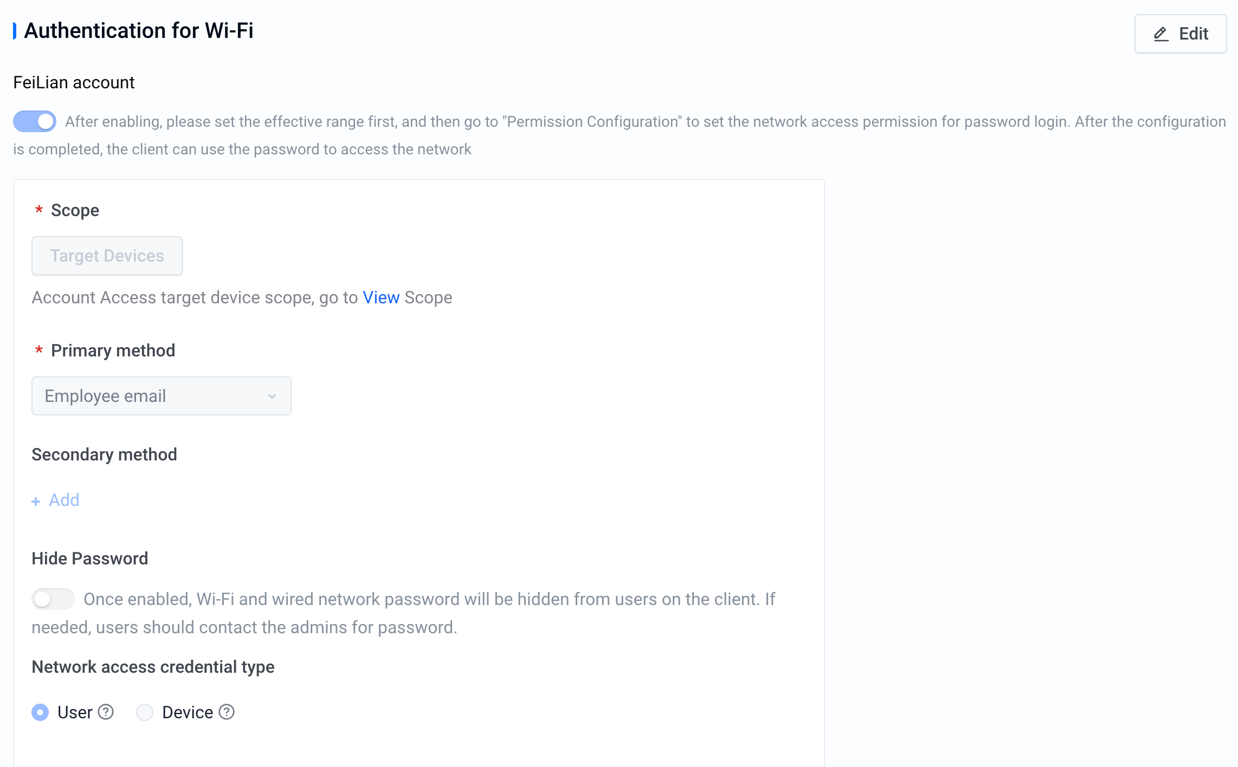Select the User credential type radio
This screenshot has width=1238, height=767.
(x=40, y=712)
